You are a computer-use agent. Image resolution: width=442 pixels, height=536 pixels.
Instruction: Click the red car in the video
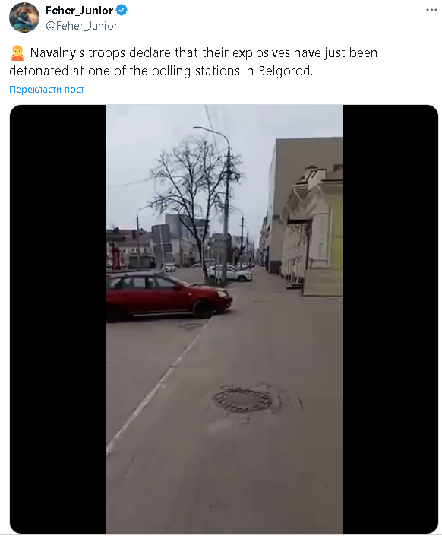click(x=167, y=297)
